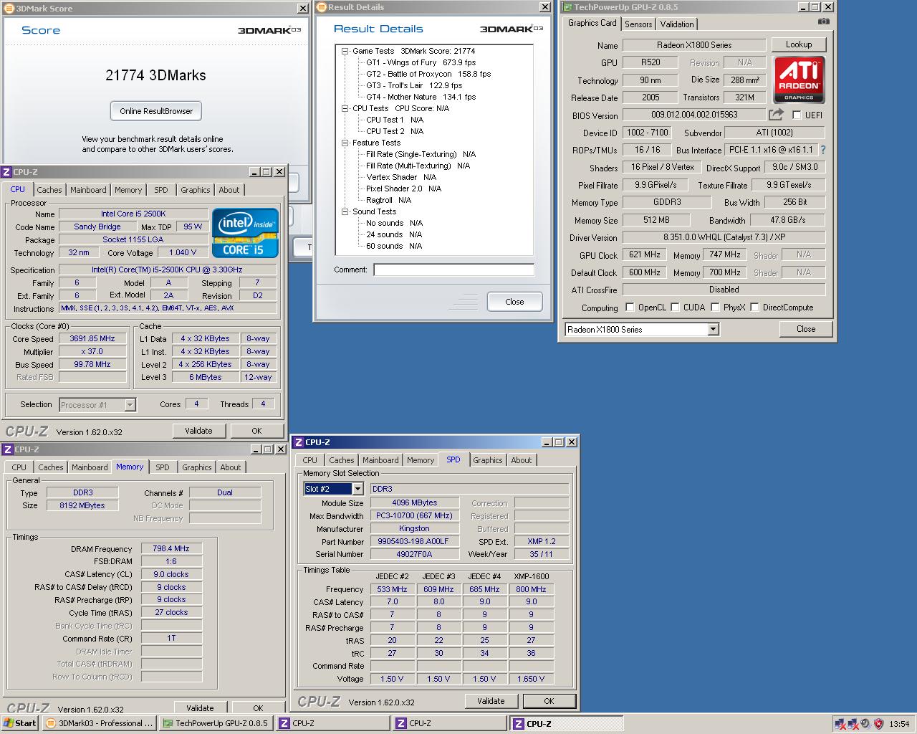
Task: Select the Pixel Shader 2.0 row
Action: tap(403, 189)
